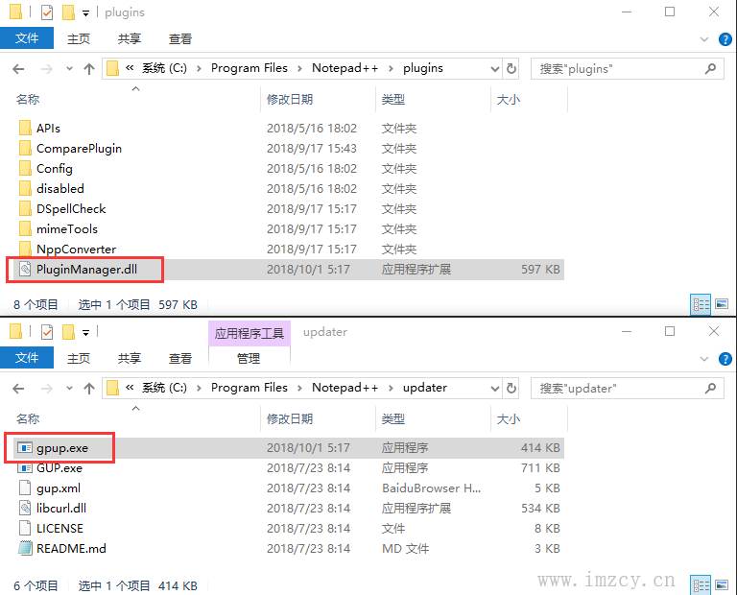This screenshot has height=595, width=737.
Task: Click the gpup.exe application icon
Action: pos(26,448)
